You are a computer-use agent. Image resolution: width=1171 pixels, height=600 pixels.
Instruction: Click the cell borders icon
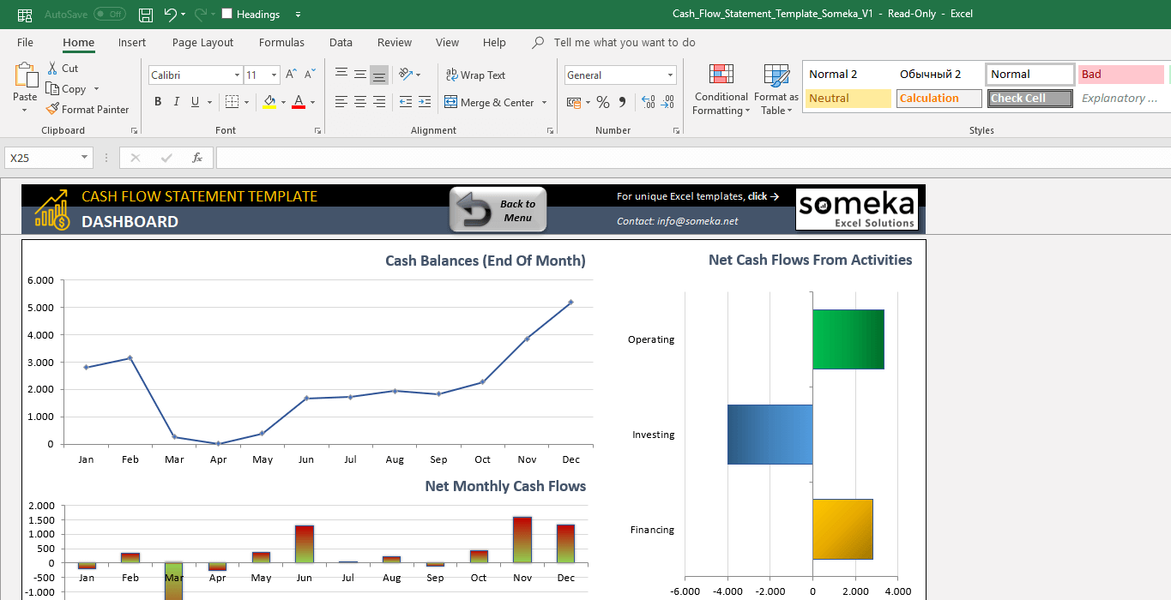tap(232, 102)
